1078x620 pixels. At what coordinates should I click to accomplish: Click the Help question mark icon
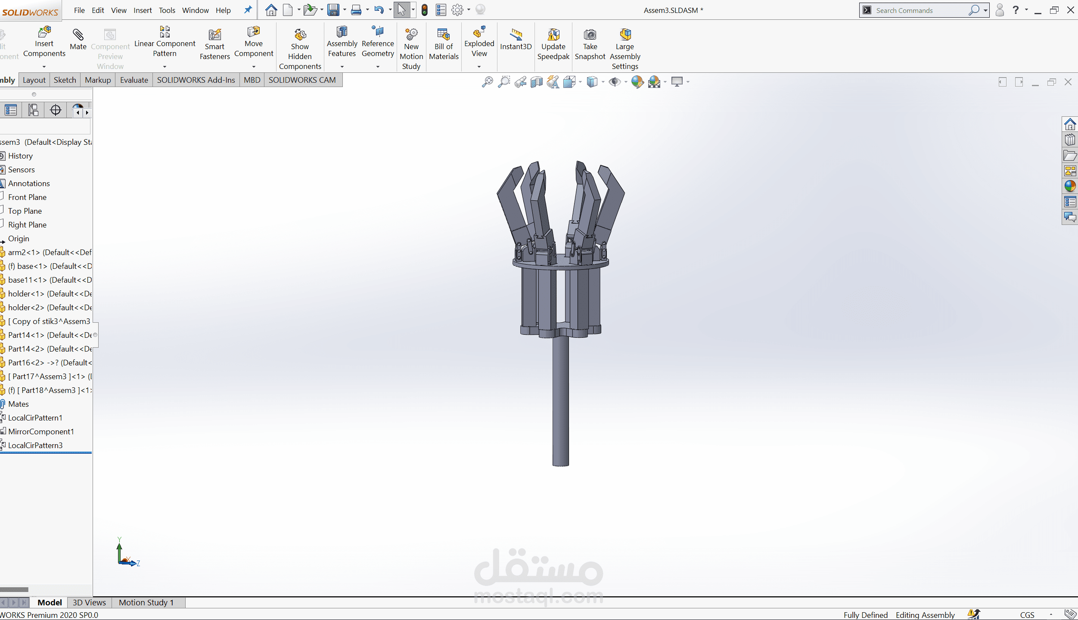click(x=1016, y=10)
